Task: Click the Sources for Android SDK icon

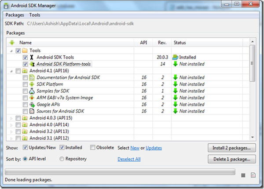Action: pyautogui.click(x=32, y=111)
